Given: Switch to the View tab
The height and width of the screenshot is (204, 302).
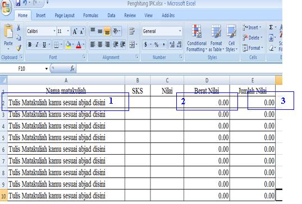Looking at the screenshot, I should pyautogui.click(x=149, y=15).
